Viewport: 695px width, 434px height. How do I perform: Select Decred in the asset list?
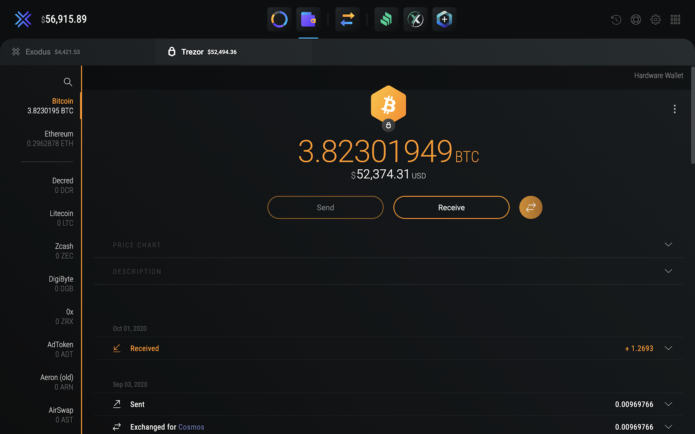63,185
